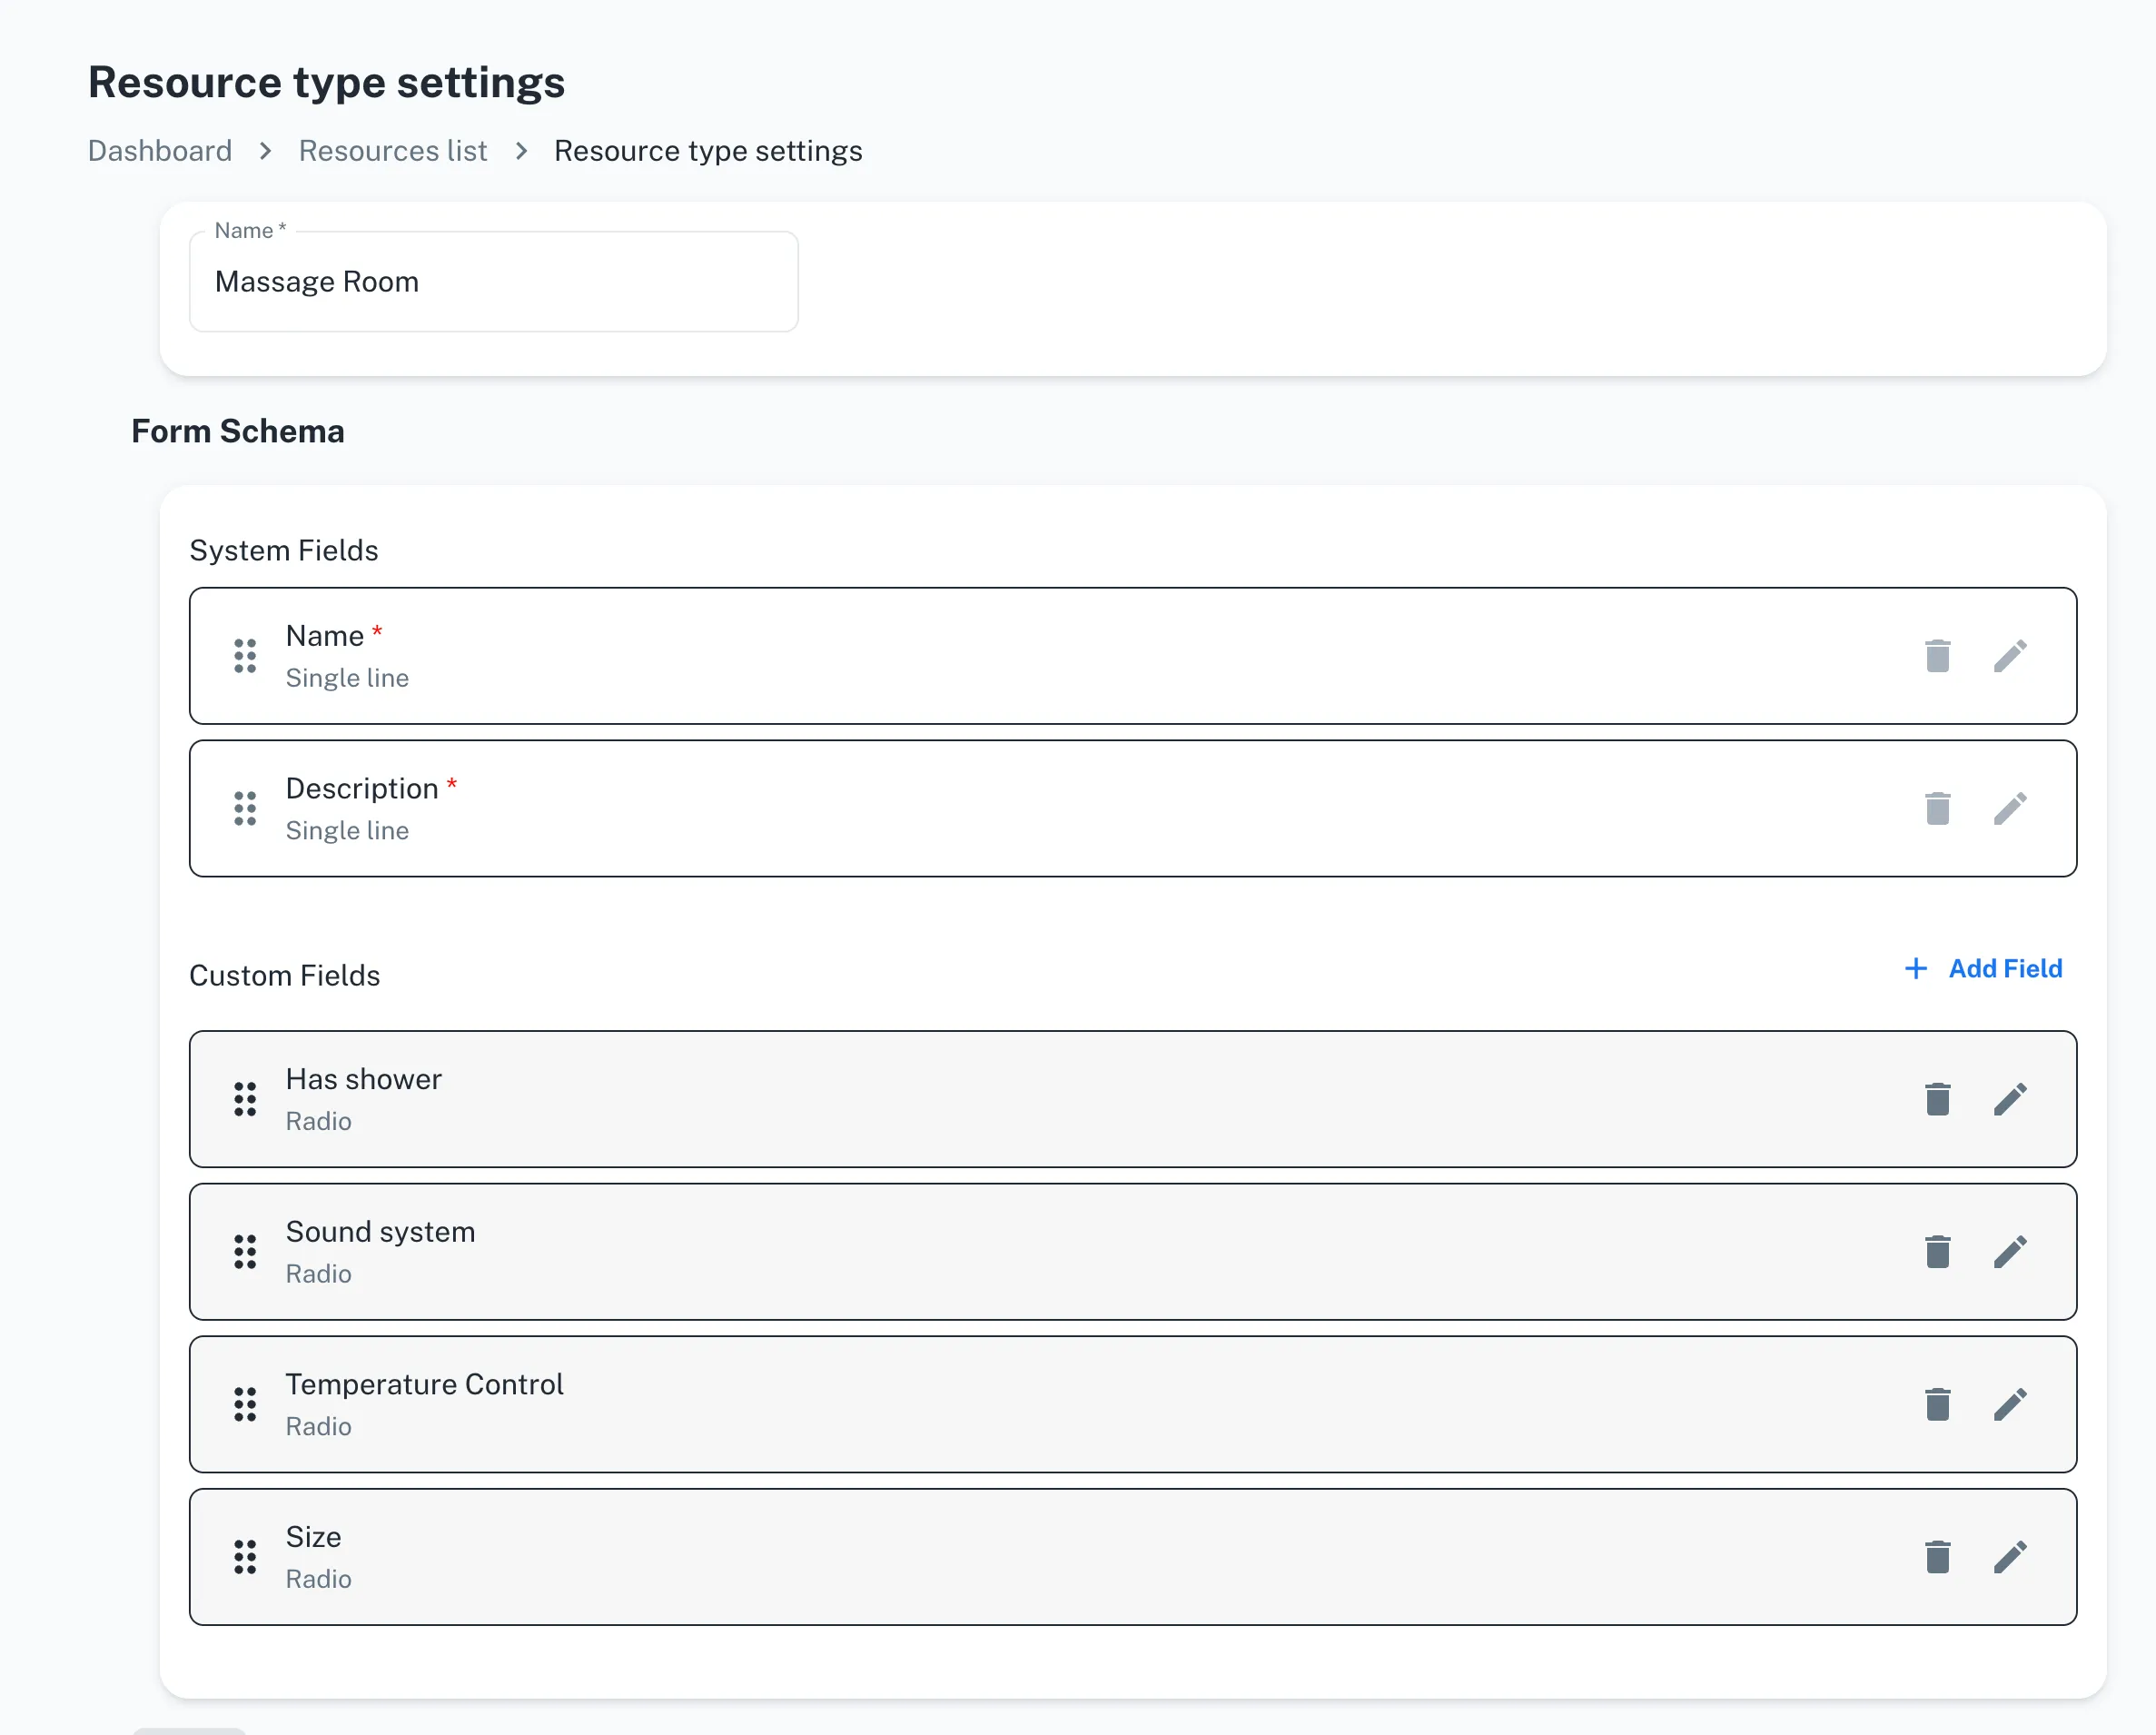Delete the Temperature Control field
Image resolution: width=2156 pixels, height=1735 pixels.
coord(1938,1404)
